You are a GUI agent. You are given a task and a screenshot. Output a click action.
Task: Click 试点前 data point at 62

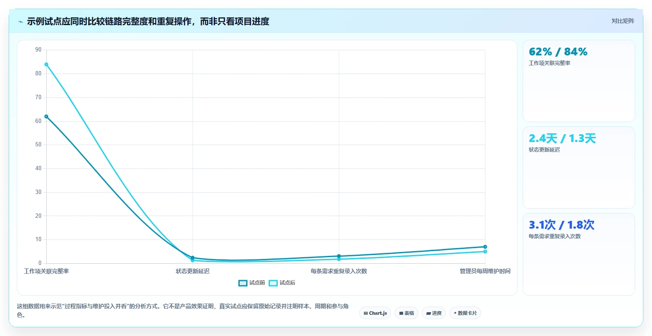click(x=46, y=116)
